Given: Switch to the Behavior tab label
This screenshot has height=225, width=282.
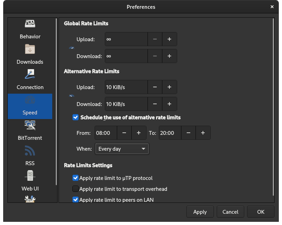Looking at the screenshot, I should (x=30, y=37).
